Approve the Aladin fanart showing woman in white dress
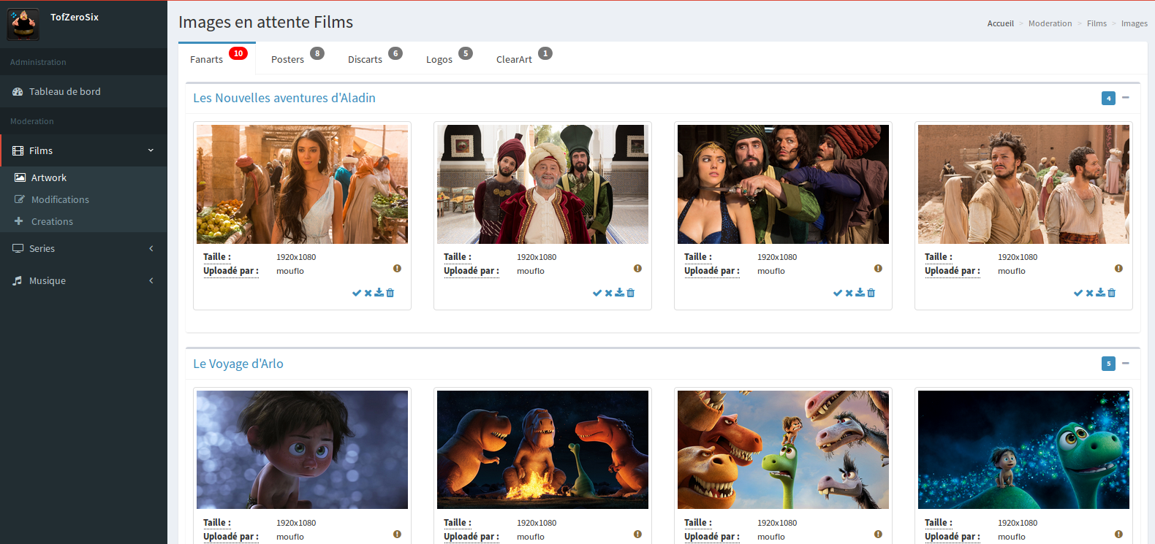1155x544 pixels. (357, 293)
